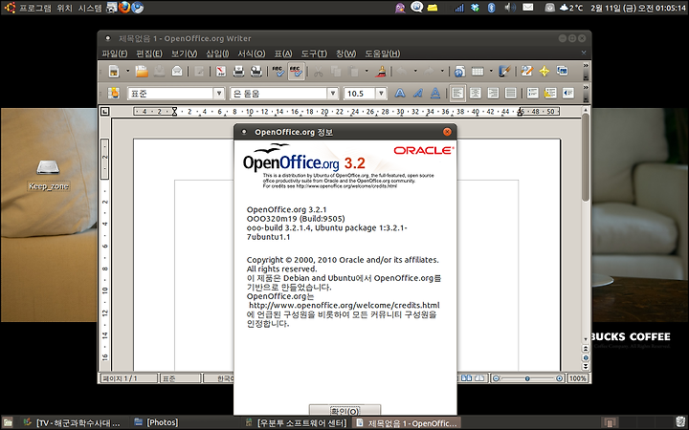Open the dropdown arrow beside Table icon
Screen dimensions: 689x430
click(x=491, y=71)
